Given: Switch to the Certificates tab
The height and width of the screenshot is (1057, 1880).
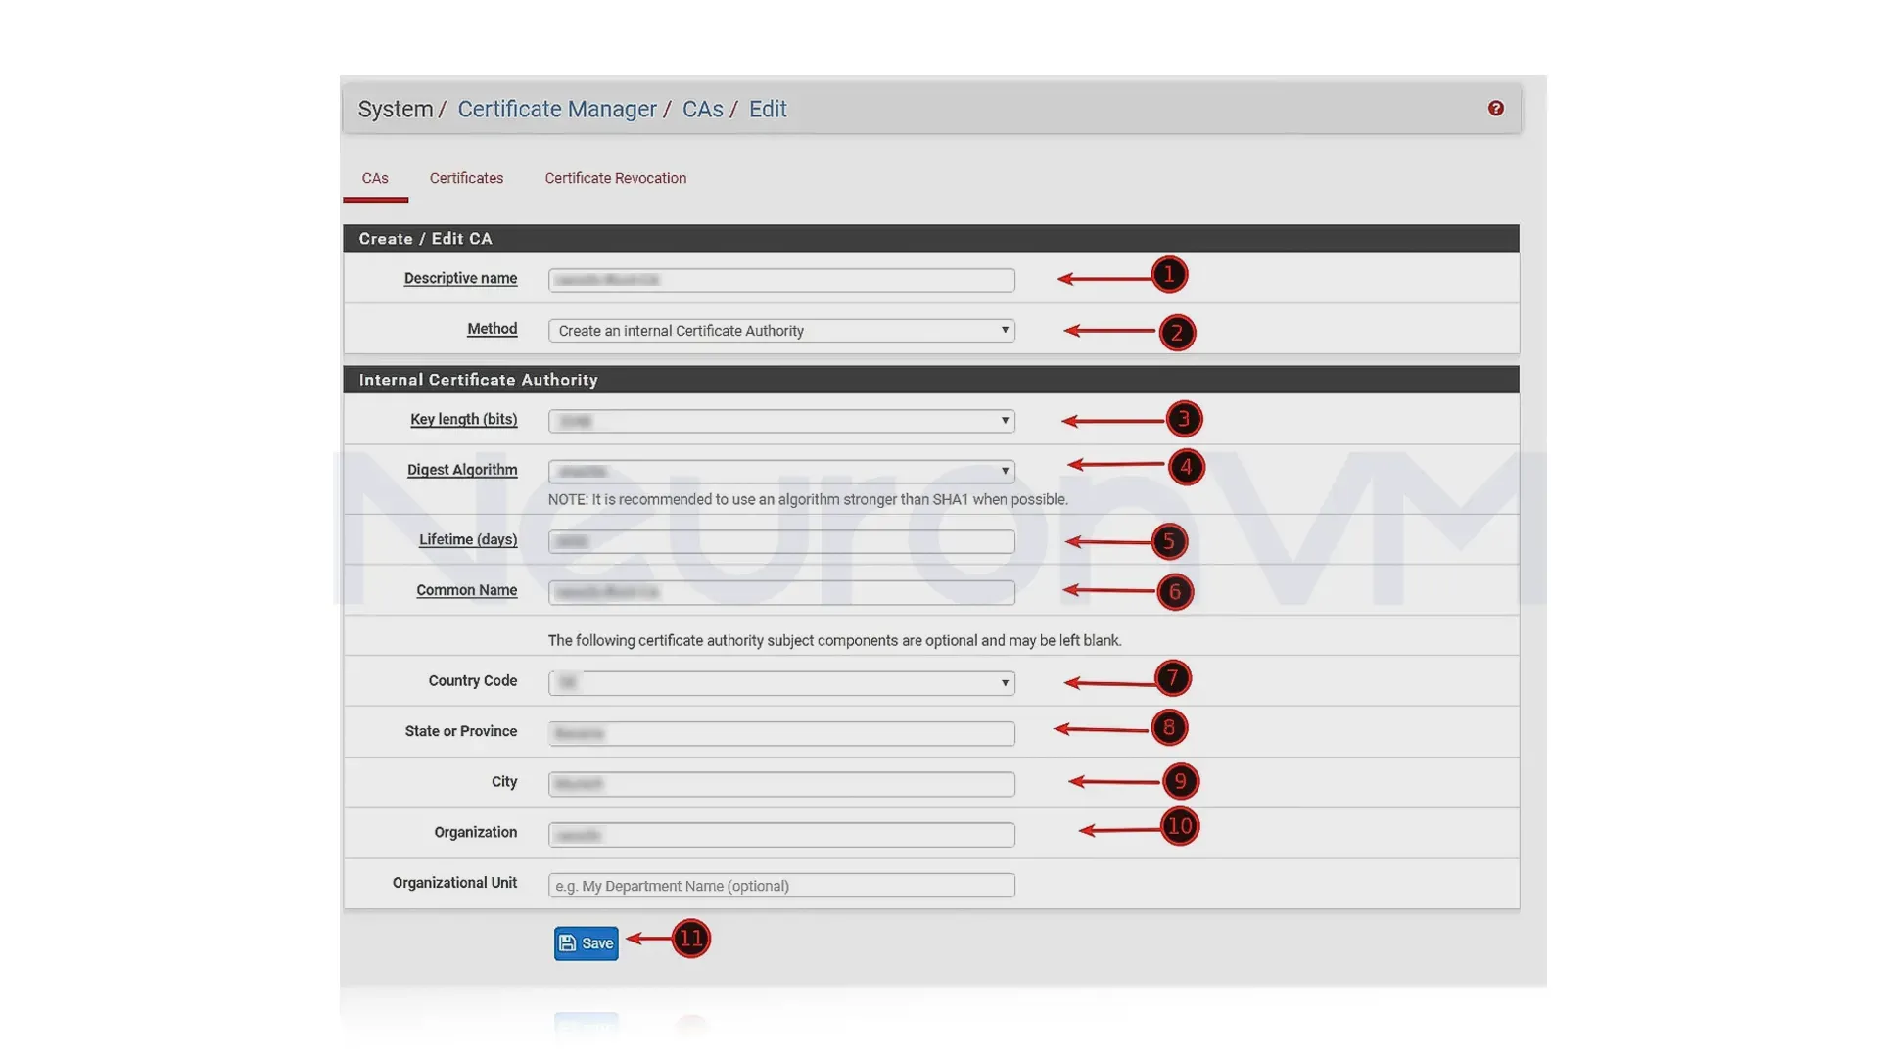Looking at the screenshot, I should tap(466, 178).
